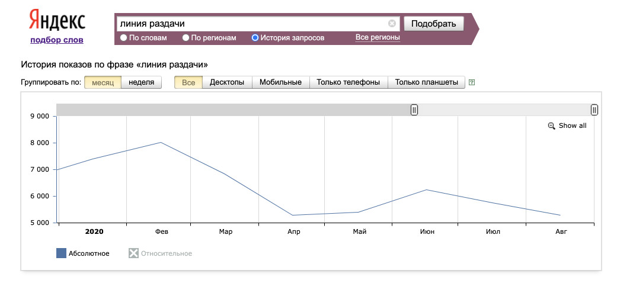The width and height of the screenshot is (617, 283).
Task: Click the Show all magnifier icon
Action: click(551, 126)
